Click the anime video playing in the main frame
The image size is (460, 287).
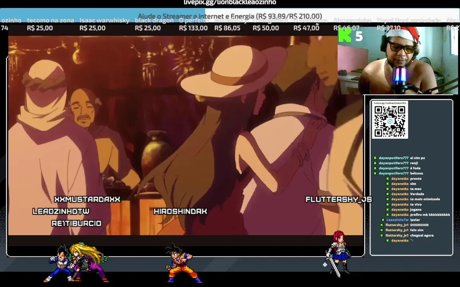pyautogui.click(x=185, y=135)
